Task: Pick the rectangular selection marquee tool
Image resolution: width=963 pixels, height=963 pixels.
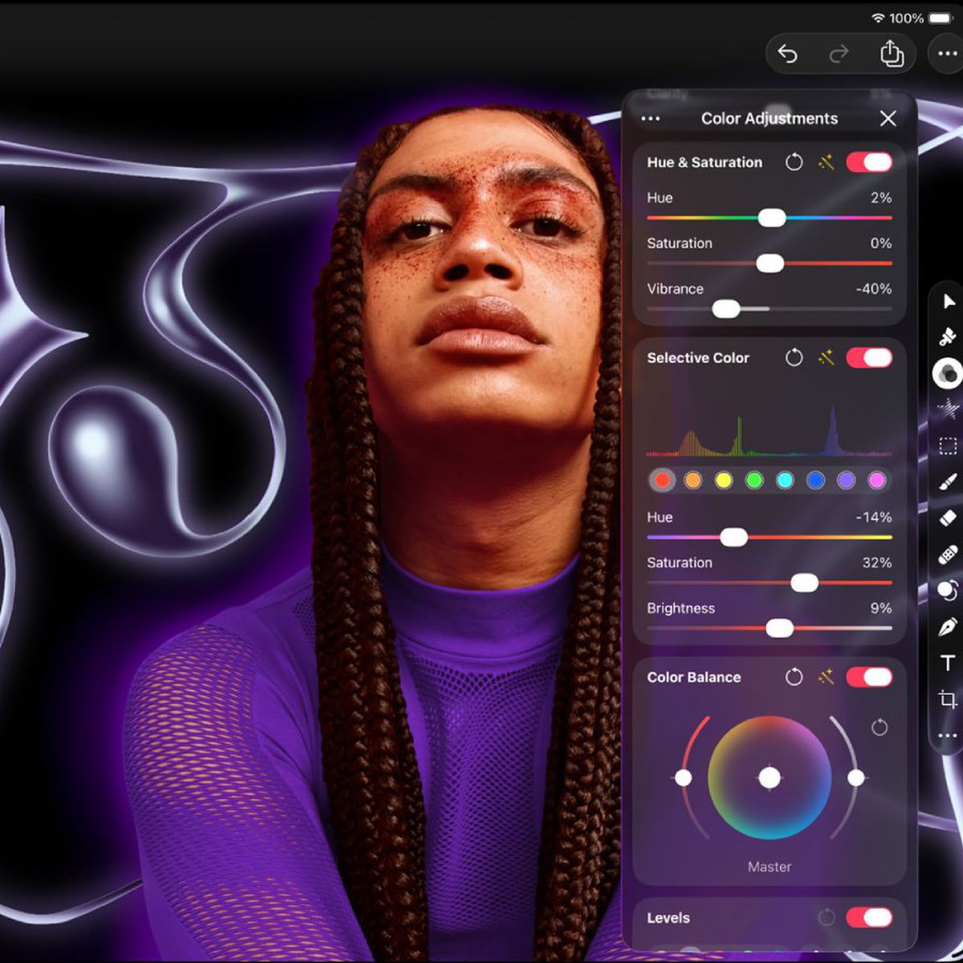Action: coord(948,446)
